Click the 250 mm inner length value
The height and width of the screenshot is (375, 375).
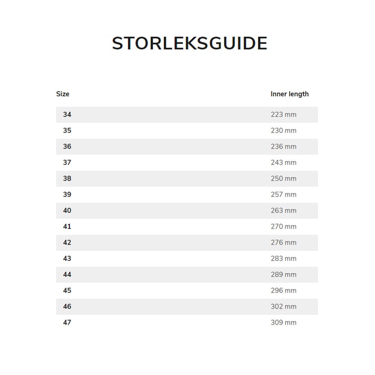tap(283, 178)
